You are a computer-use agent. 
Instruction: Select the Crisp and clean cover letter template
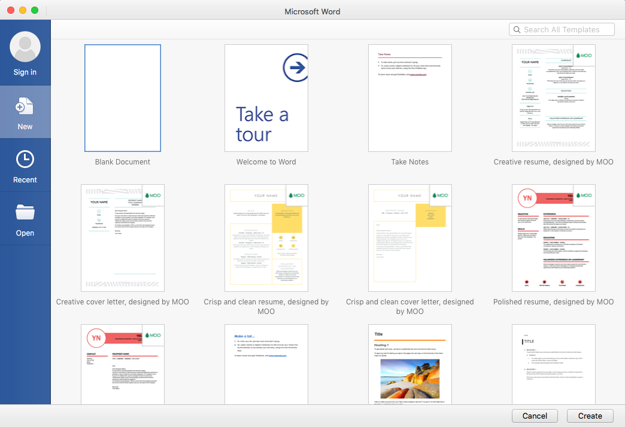(409, 237)
